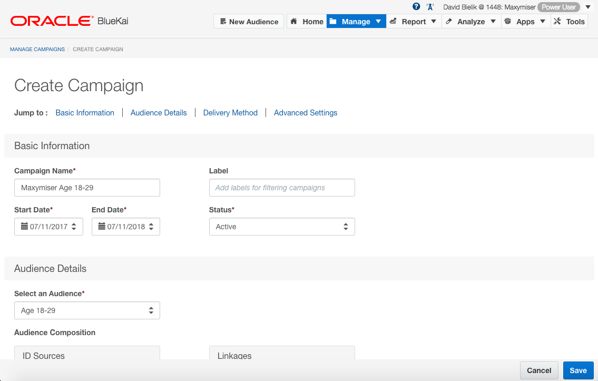Expand the Manage menu arrow
598x381 pixels.
(378, 22)
